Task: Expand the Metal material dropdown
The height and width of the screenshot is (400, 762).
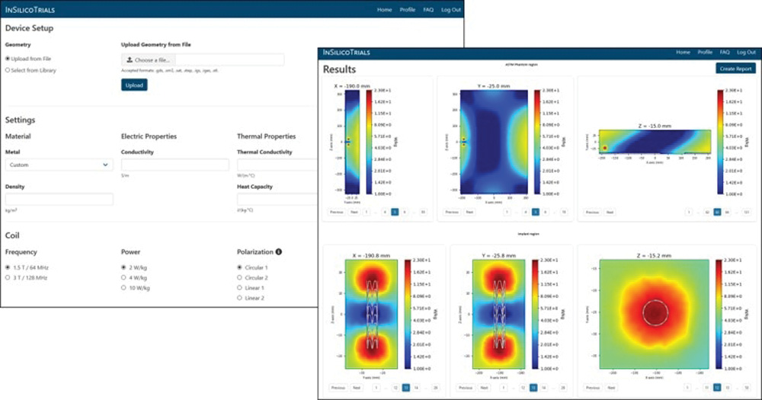Action: point(59,165)
